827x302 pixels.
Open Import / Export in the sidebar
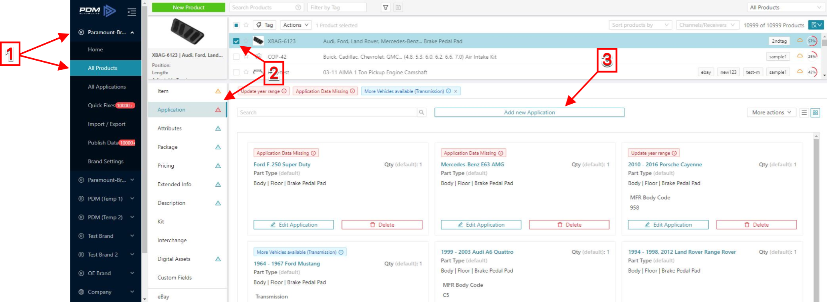point(106,124)
